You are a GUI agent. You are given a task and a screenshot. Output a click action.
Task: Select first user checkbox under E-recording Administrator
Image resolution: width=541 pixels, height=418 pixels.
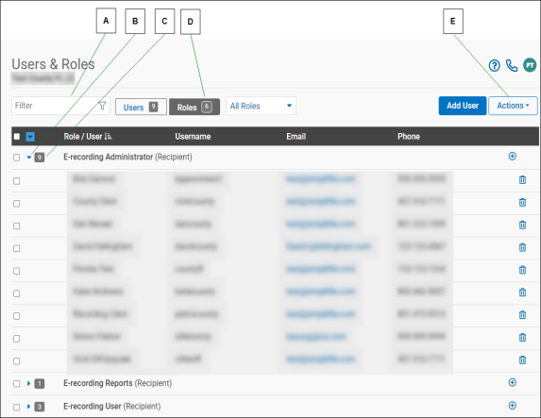17,181
